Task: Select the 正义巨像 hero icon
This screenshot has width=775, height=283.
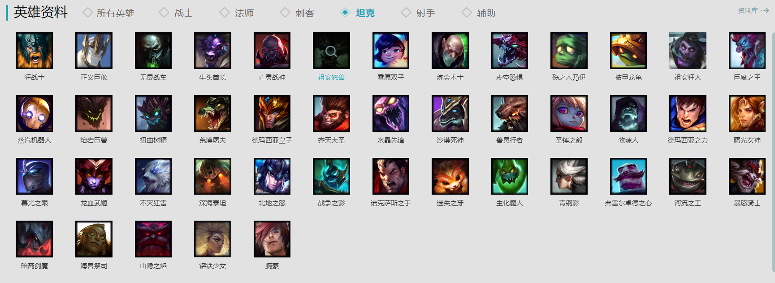Action: click(x=94, y=51)
